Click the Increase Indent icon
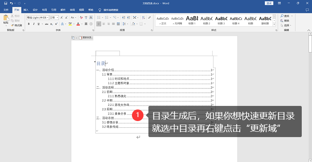The width and height of the screenshot is (312, 162). pyautogui.click(x=128, y=17)
